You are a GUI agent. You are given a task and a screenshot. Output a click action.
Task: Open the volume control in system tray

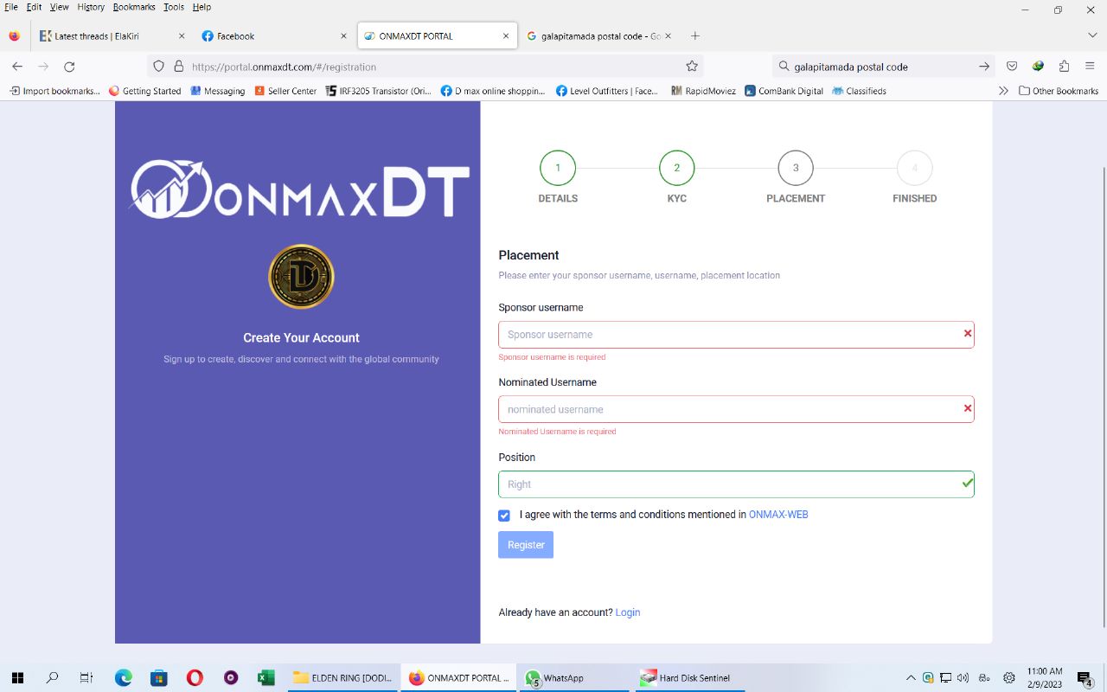pos(963,678)
